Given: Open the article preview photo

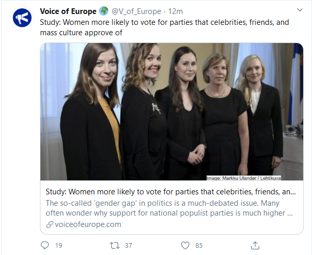Looking at the screenshot, I should pyautogui.click(x=172, y=111).
